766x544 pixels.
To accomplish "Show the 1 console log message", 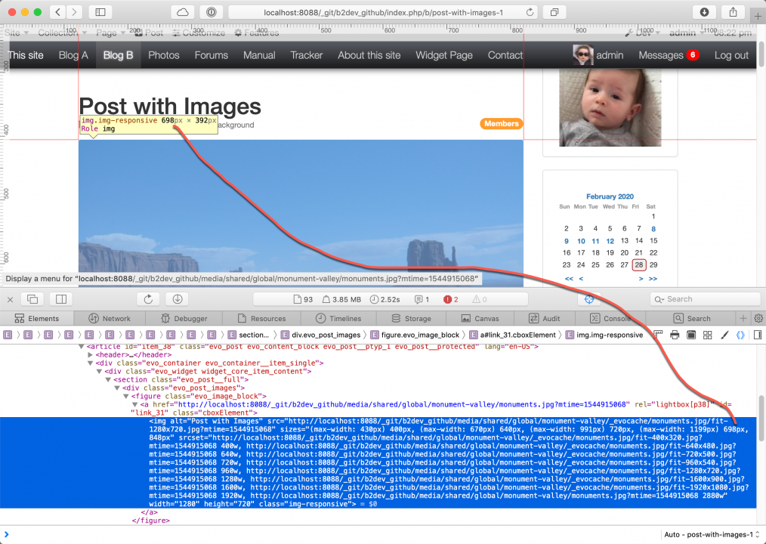I will pos(422,299).
